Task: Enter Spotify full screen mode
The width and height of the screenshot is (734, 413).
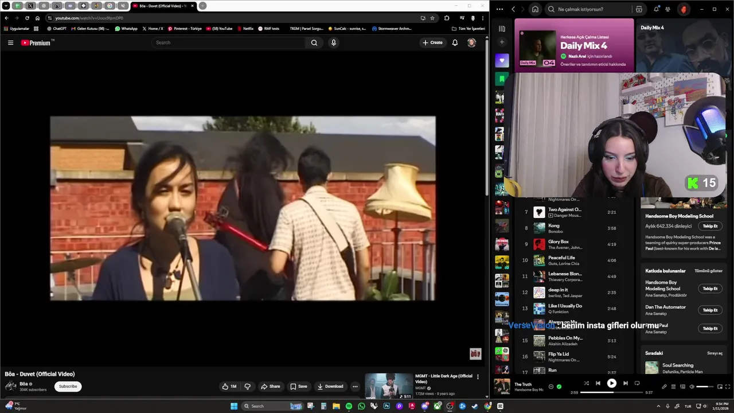Action: (728, 387)
